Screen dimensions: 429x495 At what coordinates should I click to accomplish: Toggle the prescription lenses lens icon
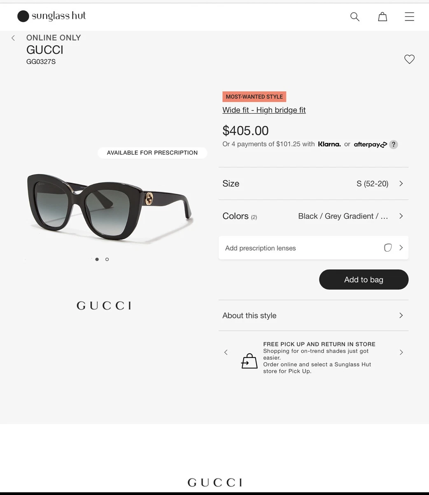(x=388, y=247)
